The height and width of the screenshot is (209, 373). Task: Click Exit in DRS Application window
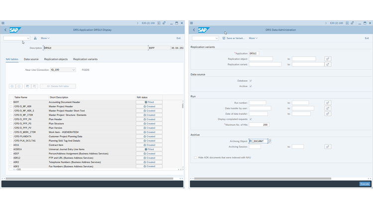[x=179, y=38]
